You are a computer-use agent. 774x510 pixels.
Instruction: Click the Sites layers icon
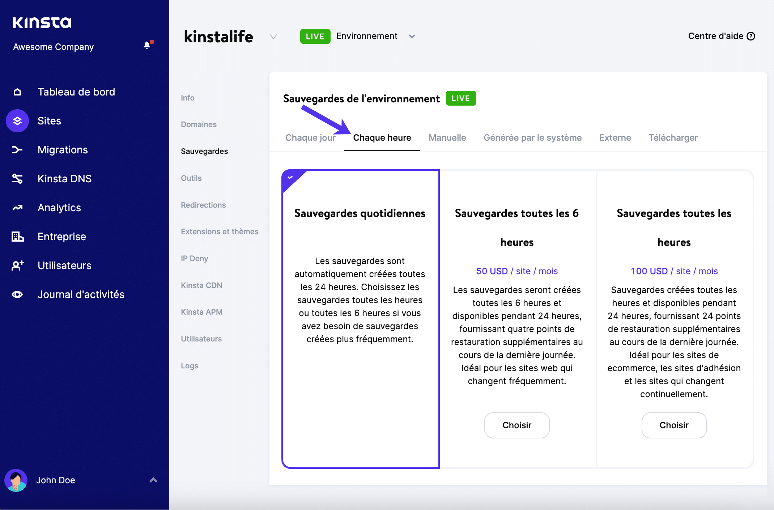tap(17, 121)
